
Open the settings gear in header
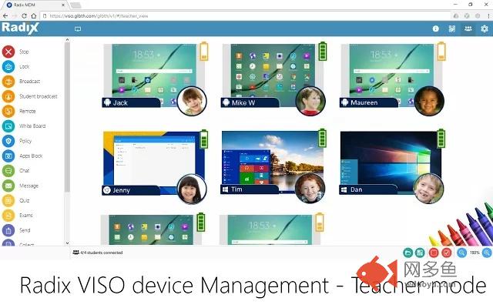(485, 28)
